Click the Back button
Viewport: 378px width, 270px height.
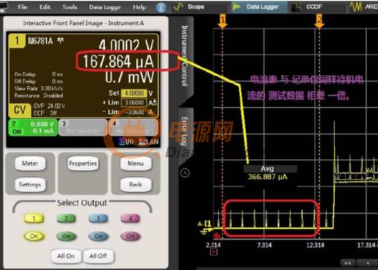(136, 185)
